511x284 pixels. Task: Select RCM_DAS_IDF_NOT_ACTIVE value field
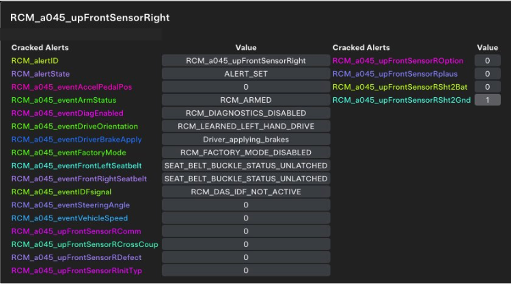[246, 192]
